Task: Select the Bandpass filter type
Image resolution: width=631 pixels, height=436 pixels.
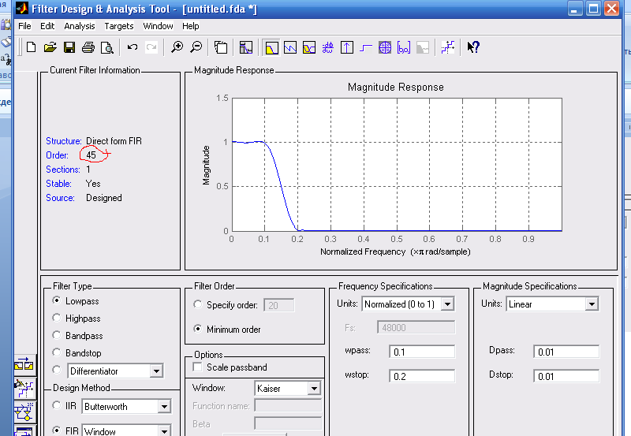Action: pos(57,335)
